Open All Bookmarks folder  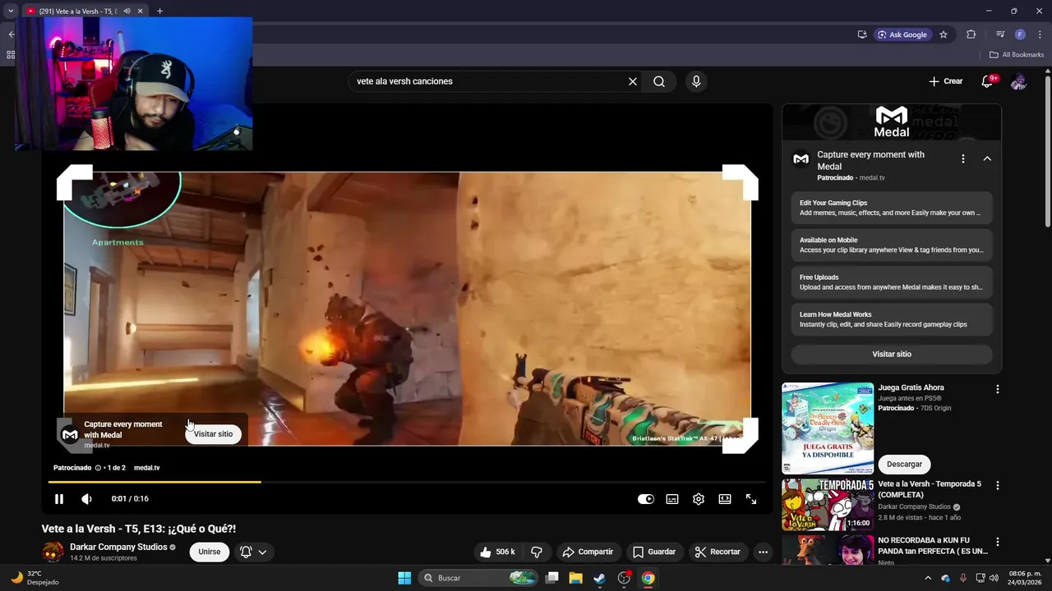point(1017,55)
